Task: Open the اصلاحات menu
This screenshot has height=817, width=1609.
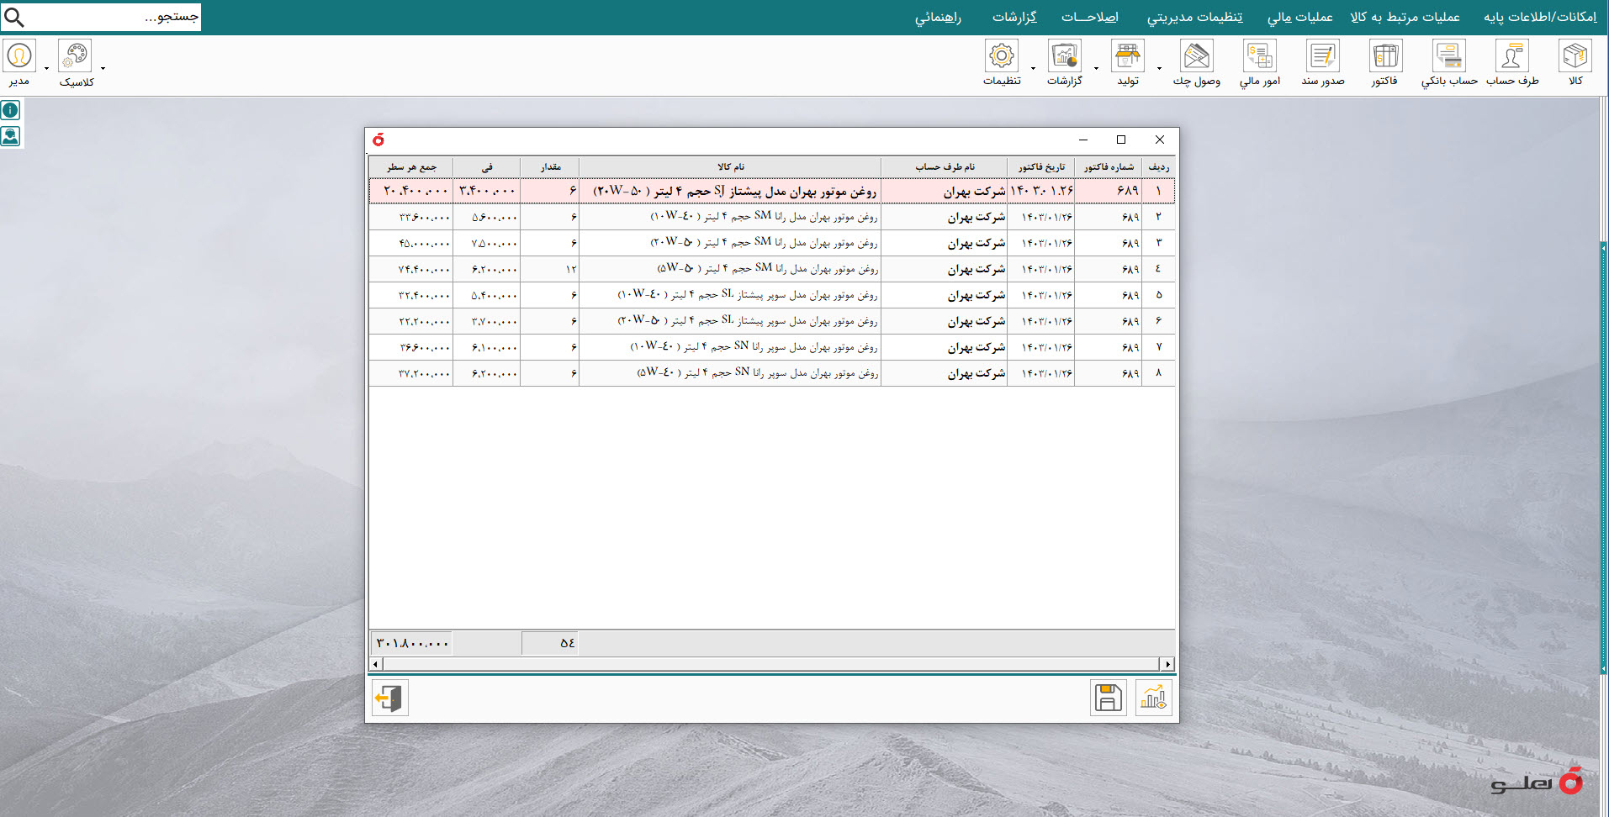Action: coord(1089,17)
